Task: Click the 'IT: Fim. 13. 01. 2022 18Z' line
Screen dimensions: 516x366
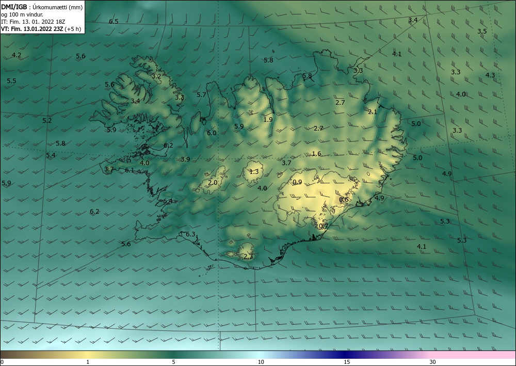Action: (33, 22)
